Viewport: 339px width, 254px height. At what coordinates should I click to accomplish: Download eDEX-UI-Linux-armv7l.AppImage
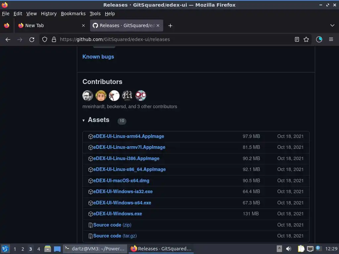point(129,147)
